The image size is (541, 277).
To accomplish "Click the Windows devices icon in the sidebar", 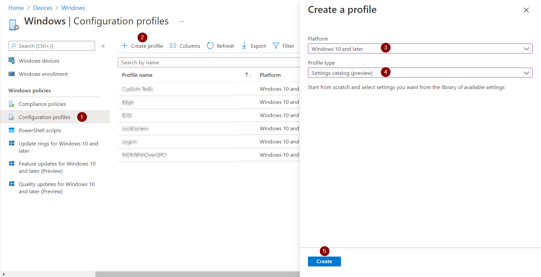I will tap(12, 61).
